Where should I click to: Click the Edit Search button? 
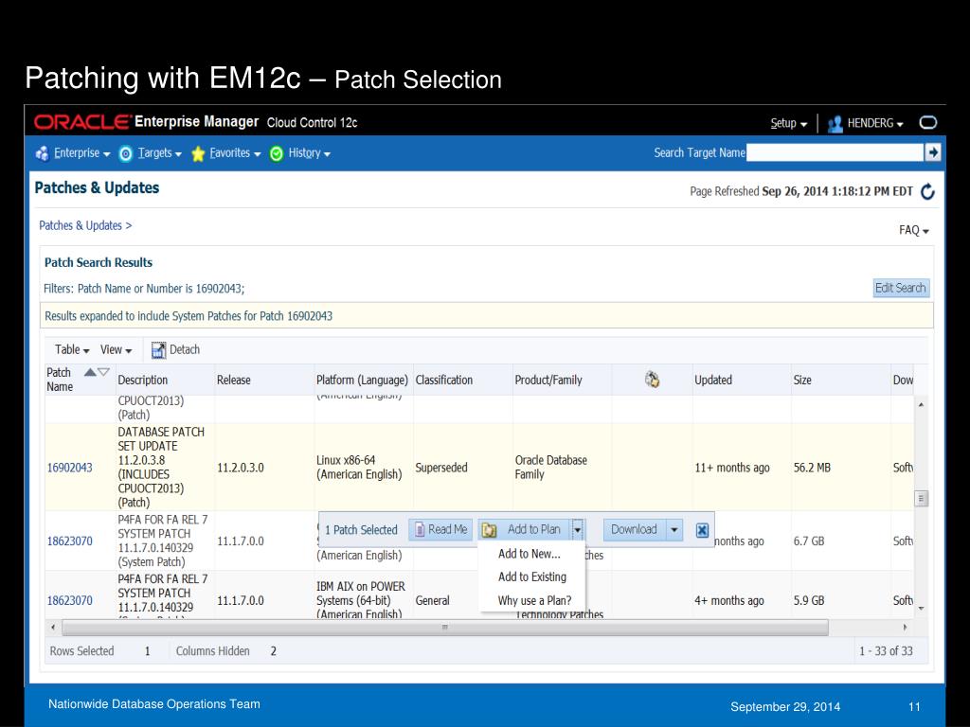(x=901, y=288)
